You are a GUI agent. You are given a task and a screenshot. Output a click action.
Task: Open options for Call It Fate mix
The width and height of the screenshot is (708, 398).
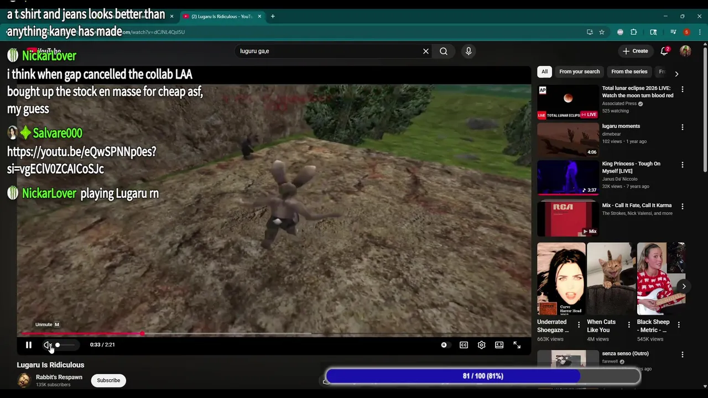coord(683,206)
